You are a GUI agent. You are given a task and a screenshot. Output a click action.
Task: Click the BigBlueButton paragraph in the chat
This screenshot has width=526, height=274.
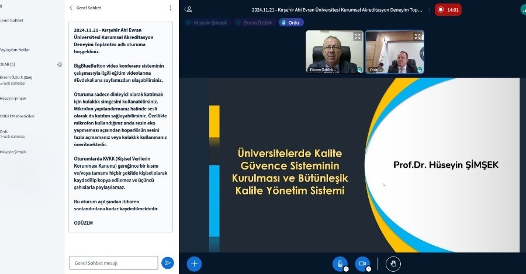pyautogui.click(x=119, y=73)
